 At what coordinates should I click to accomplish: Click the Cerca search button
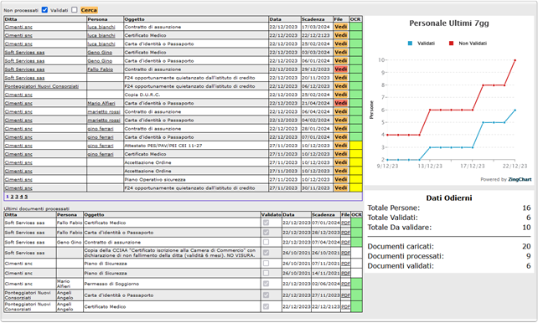(89, 10)
